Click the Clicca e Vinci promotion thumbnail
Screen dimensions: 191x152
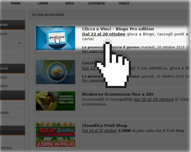coord(55,38)
